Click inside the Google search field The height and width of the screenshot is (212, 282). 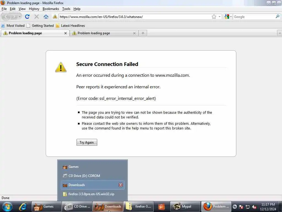coord(254,17)
